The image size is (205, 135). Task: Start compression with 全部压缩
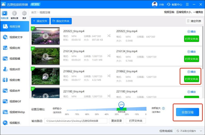[x=188, y=112]
